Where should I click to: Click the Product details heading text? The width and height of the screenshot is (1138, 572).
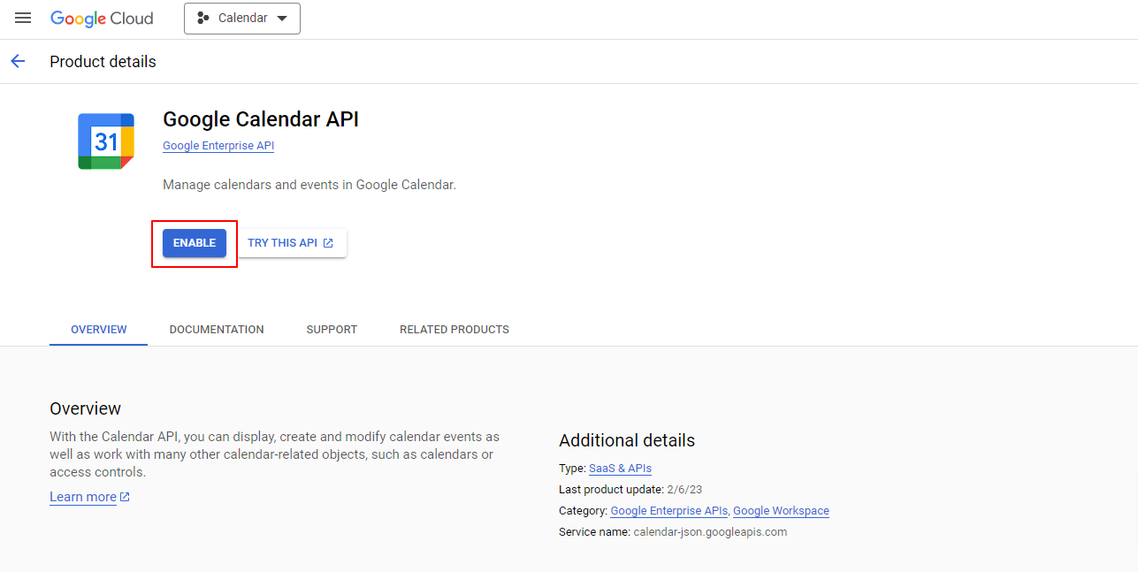103,62
